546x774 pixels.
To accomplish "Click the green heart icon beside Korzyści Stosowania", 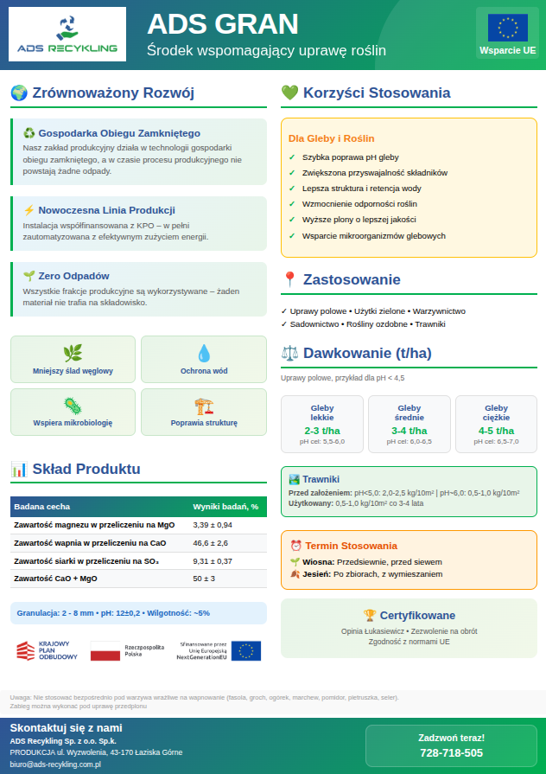I will 289,93.
